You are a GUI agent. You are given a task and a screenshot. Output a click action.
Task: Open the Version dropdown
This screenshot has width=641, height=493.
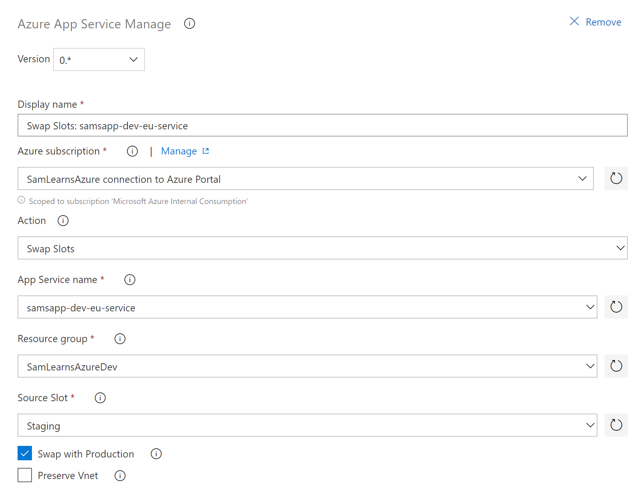[x=99, y=59]
